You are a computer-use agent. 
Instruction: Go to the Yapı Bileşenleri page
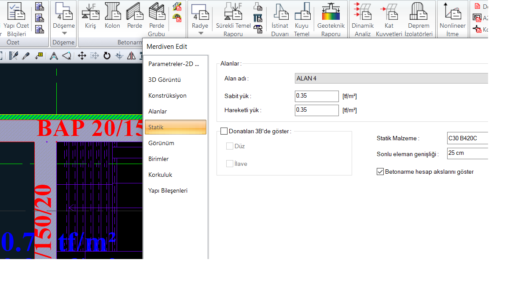coord(168,190)
